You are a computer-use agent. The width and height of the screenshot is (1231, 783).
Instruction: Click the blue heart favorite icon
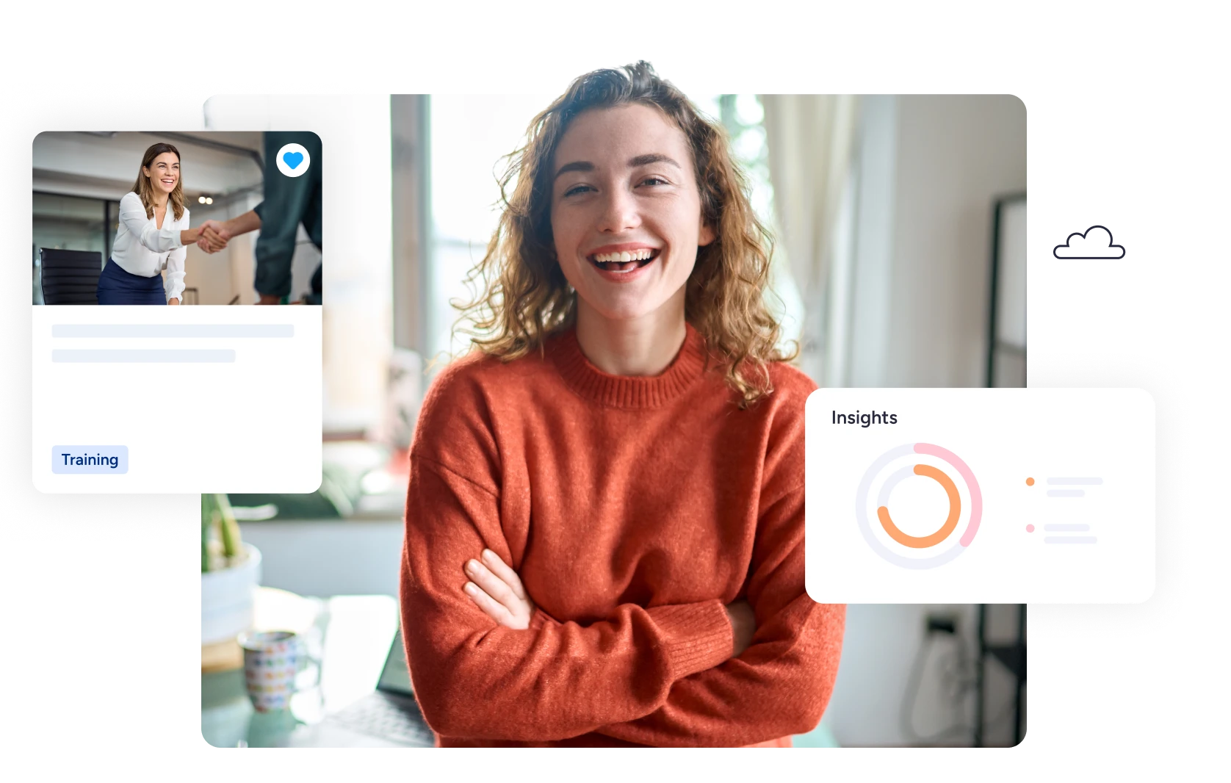click(x=293, y=160)
